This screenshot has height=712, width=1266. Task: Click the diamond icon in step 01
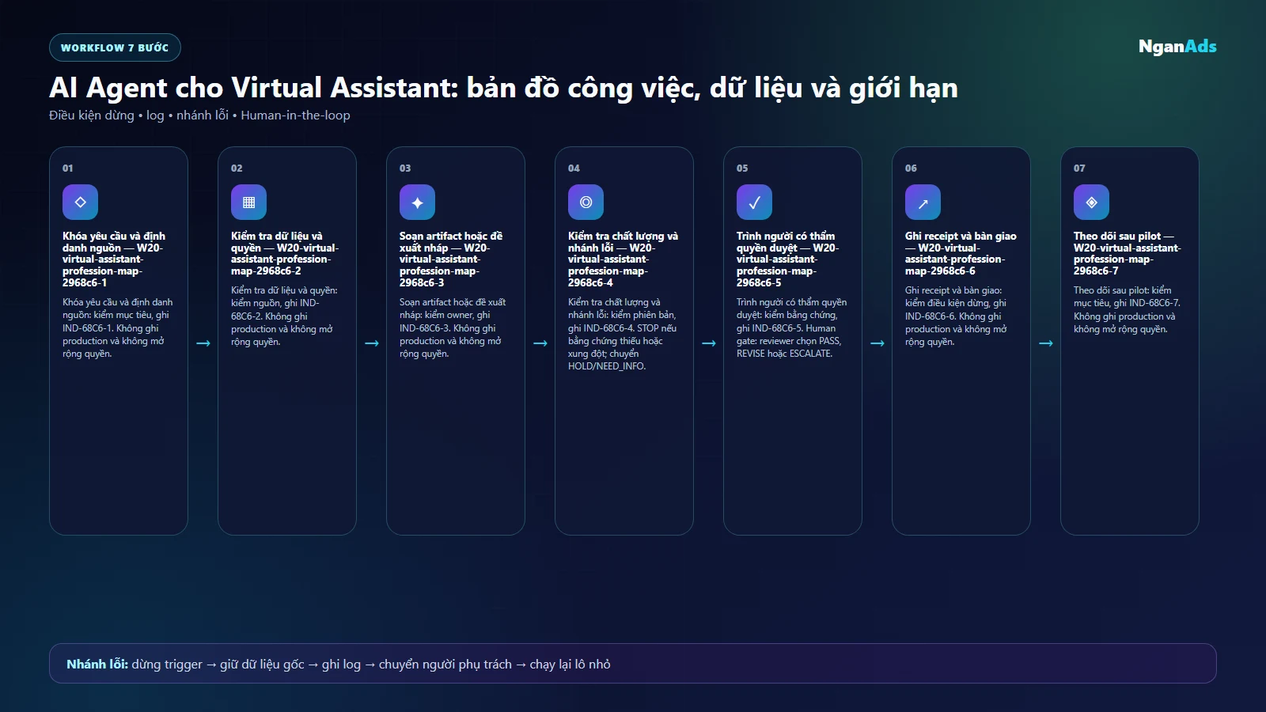(x=80, y=203)
